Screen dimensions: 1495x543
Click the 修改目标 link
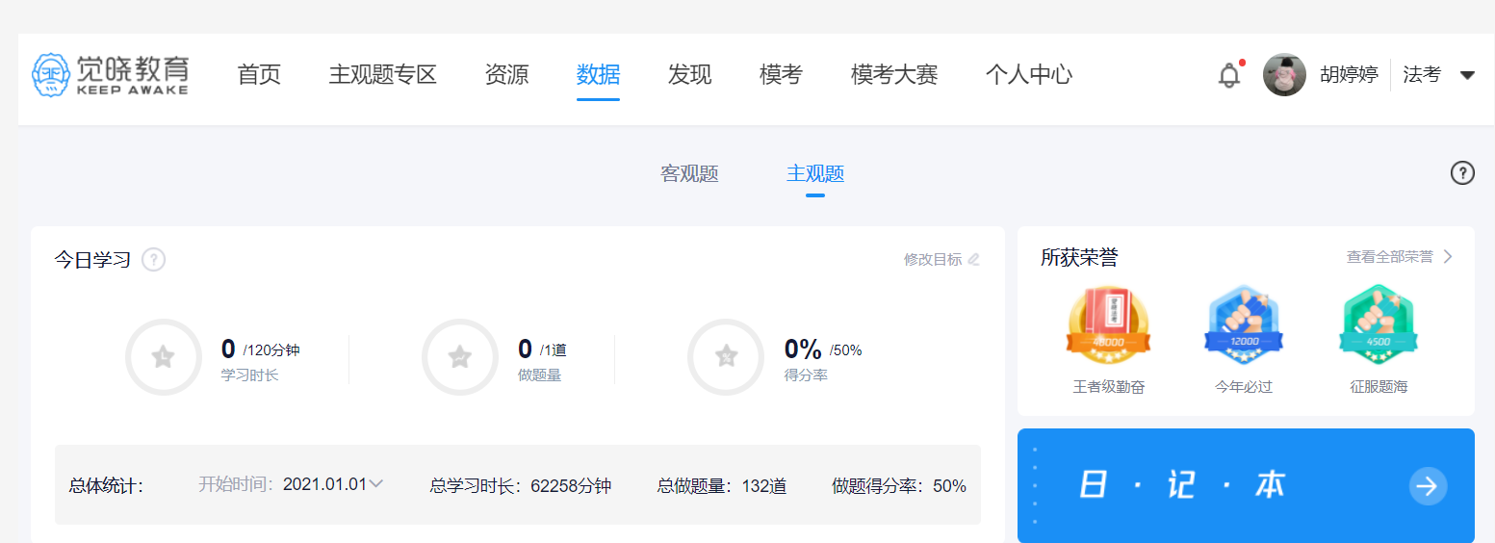click(933, 259)
